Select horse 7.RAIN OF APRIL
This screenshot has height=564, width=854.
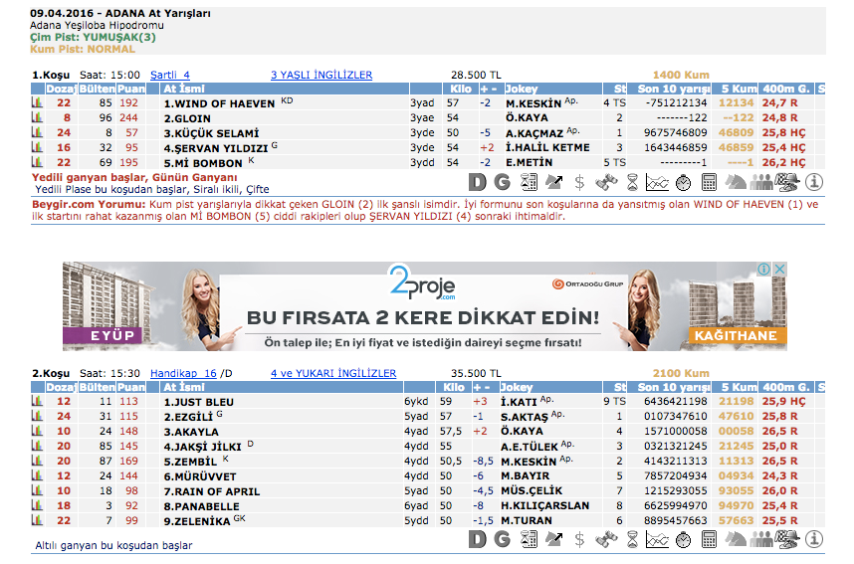click(211, 491)
